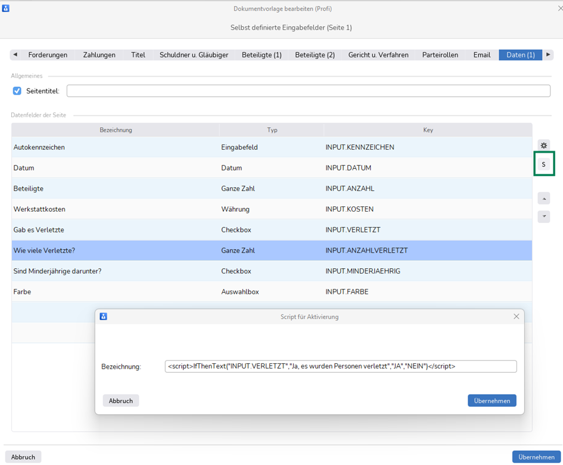Click Abbruch at bottom of main window
This screenshot has height=465, width=563.
[x=23, y=457]
